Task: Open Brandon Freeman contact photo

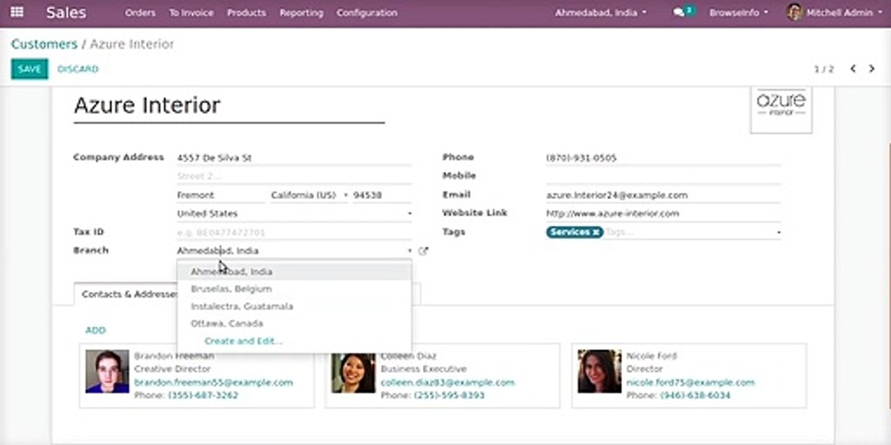Action: (107, 371)
